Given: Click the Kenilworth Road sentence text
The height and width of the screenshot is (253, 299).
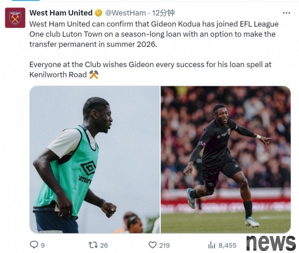Looking at the screenshot, I should (150, 70).
